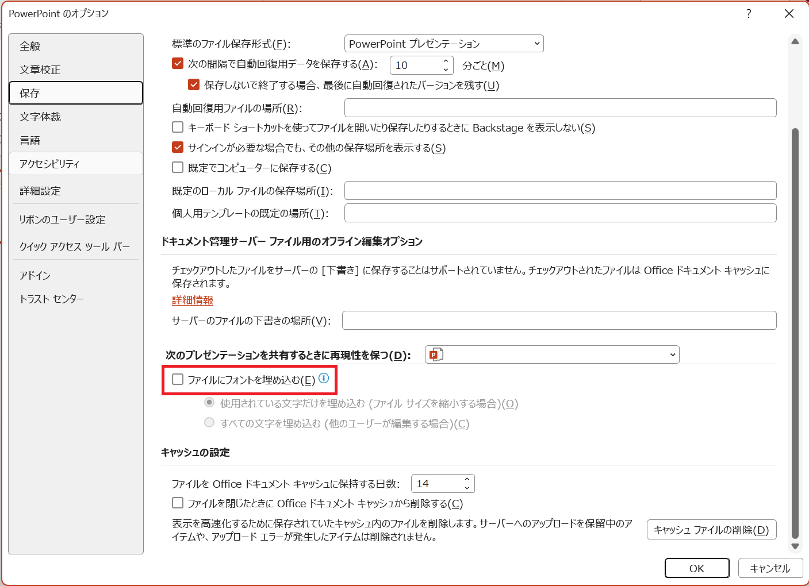Open the presentation selection dropdown for 再現性を保つ
The width and height of the screenshot is (809, 586).
click(x=552, y=354)
